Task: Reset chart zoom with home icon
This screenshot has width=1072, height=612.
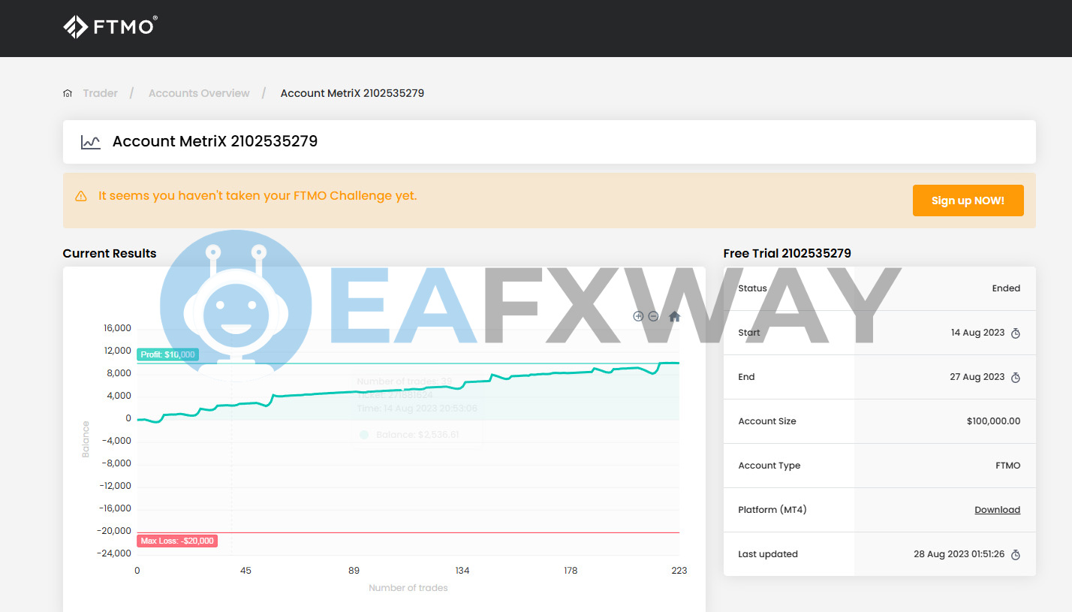Action: point(674,316)
